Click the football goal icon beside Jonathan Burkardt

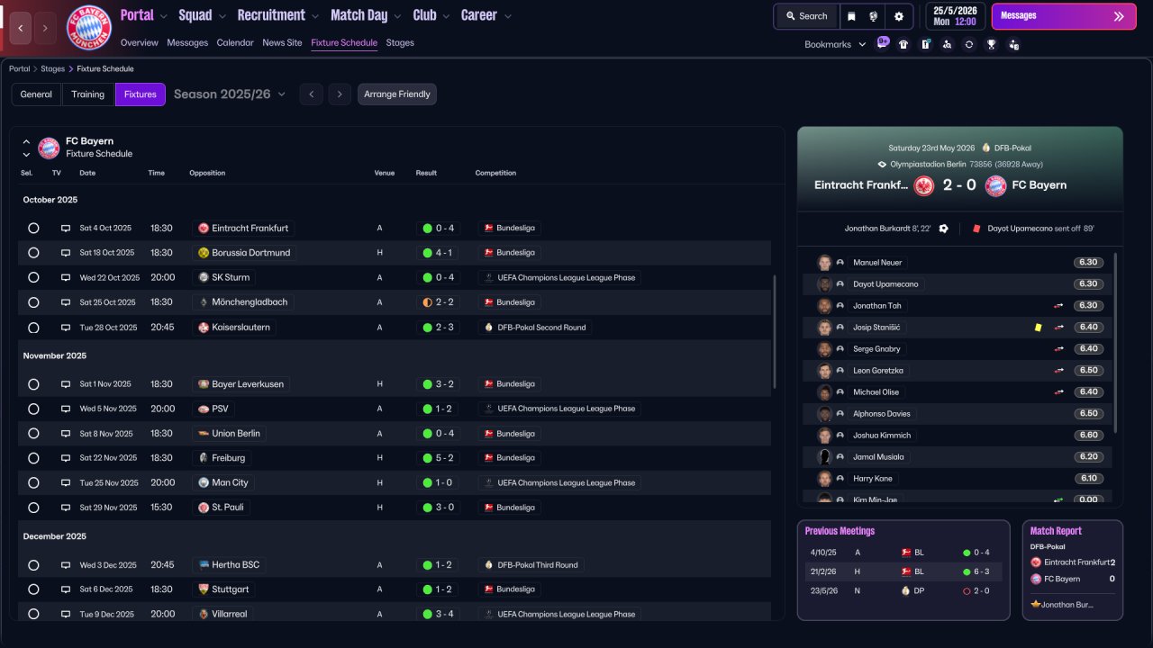(x=943, y=229)
